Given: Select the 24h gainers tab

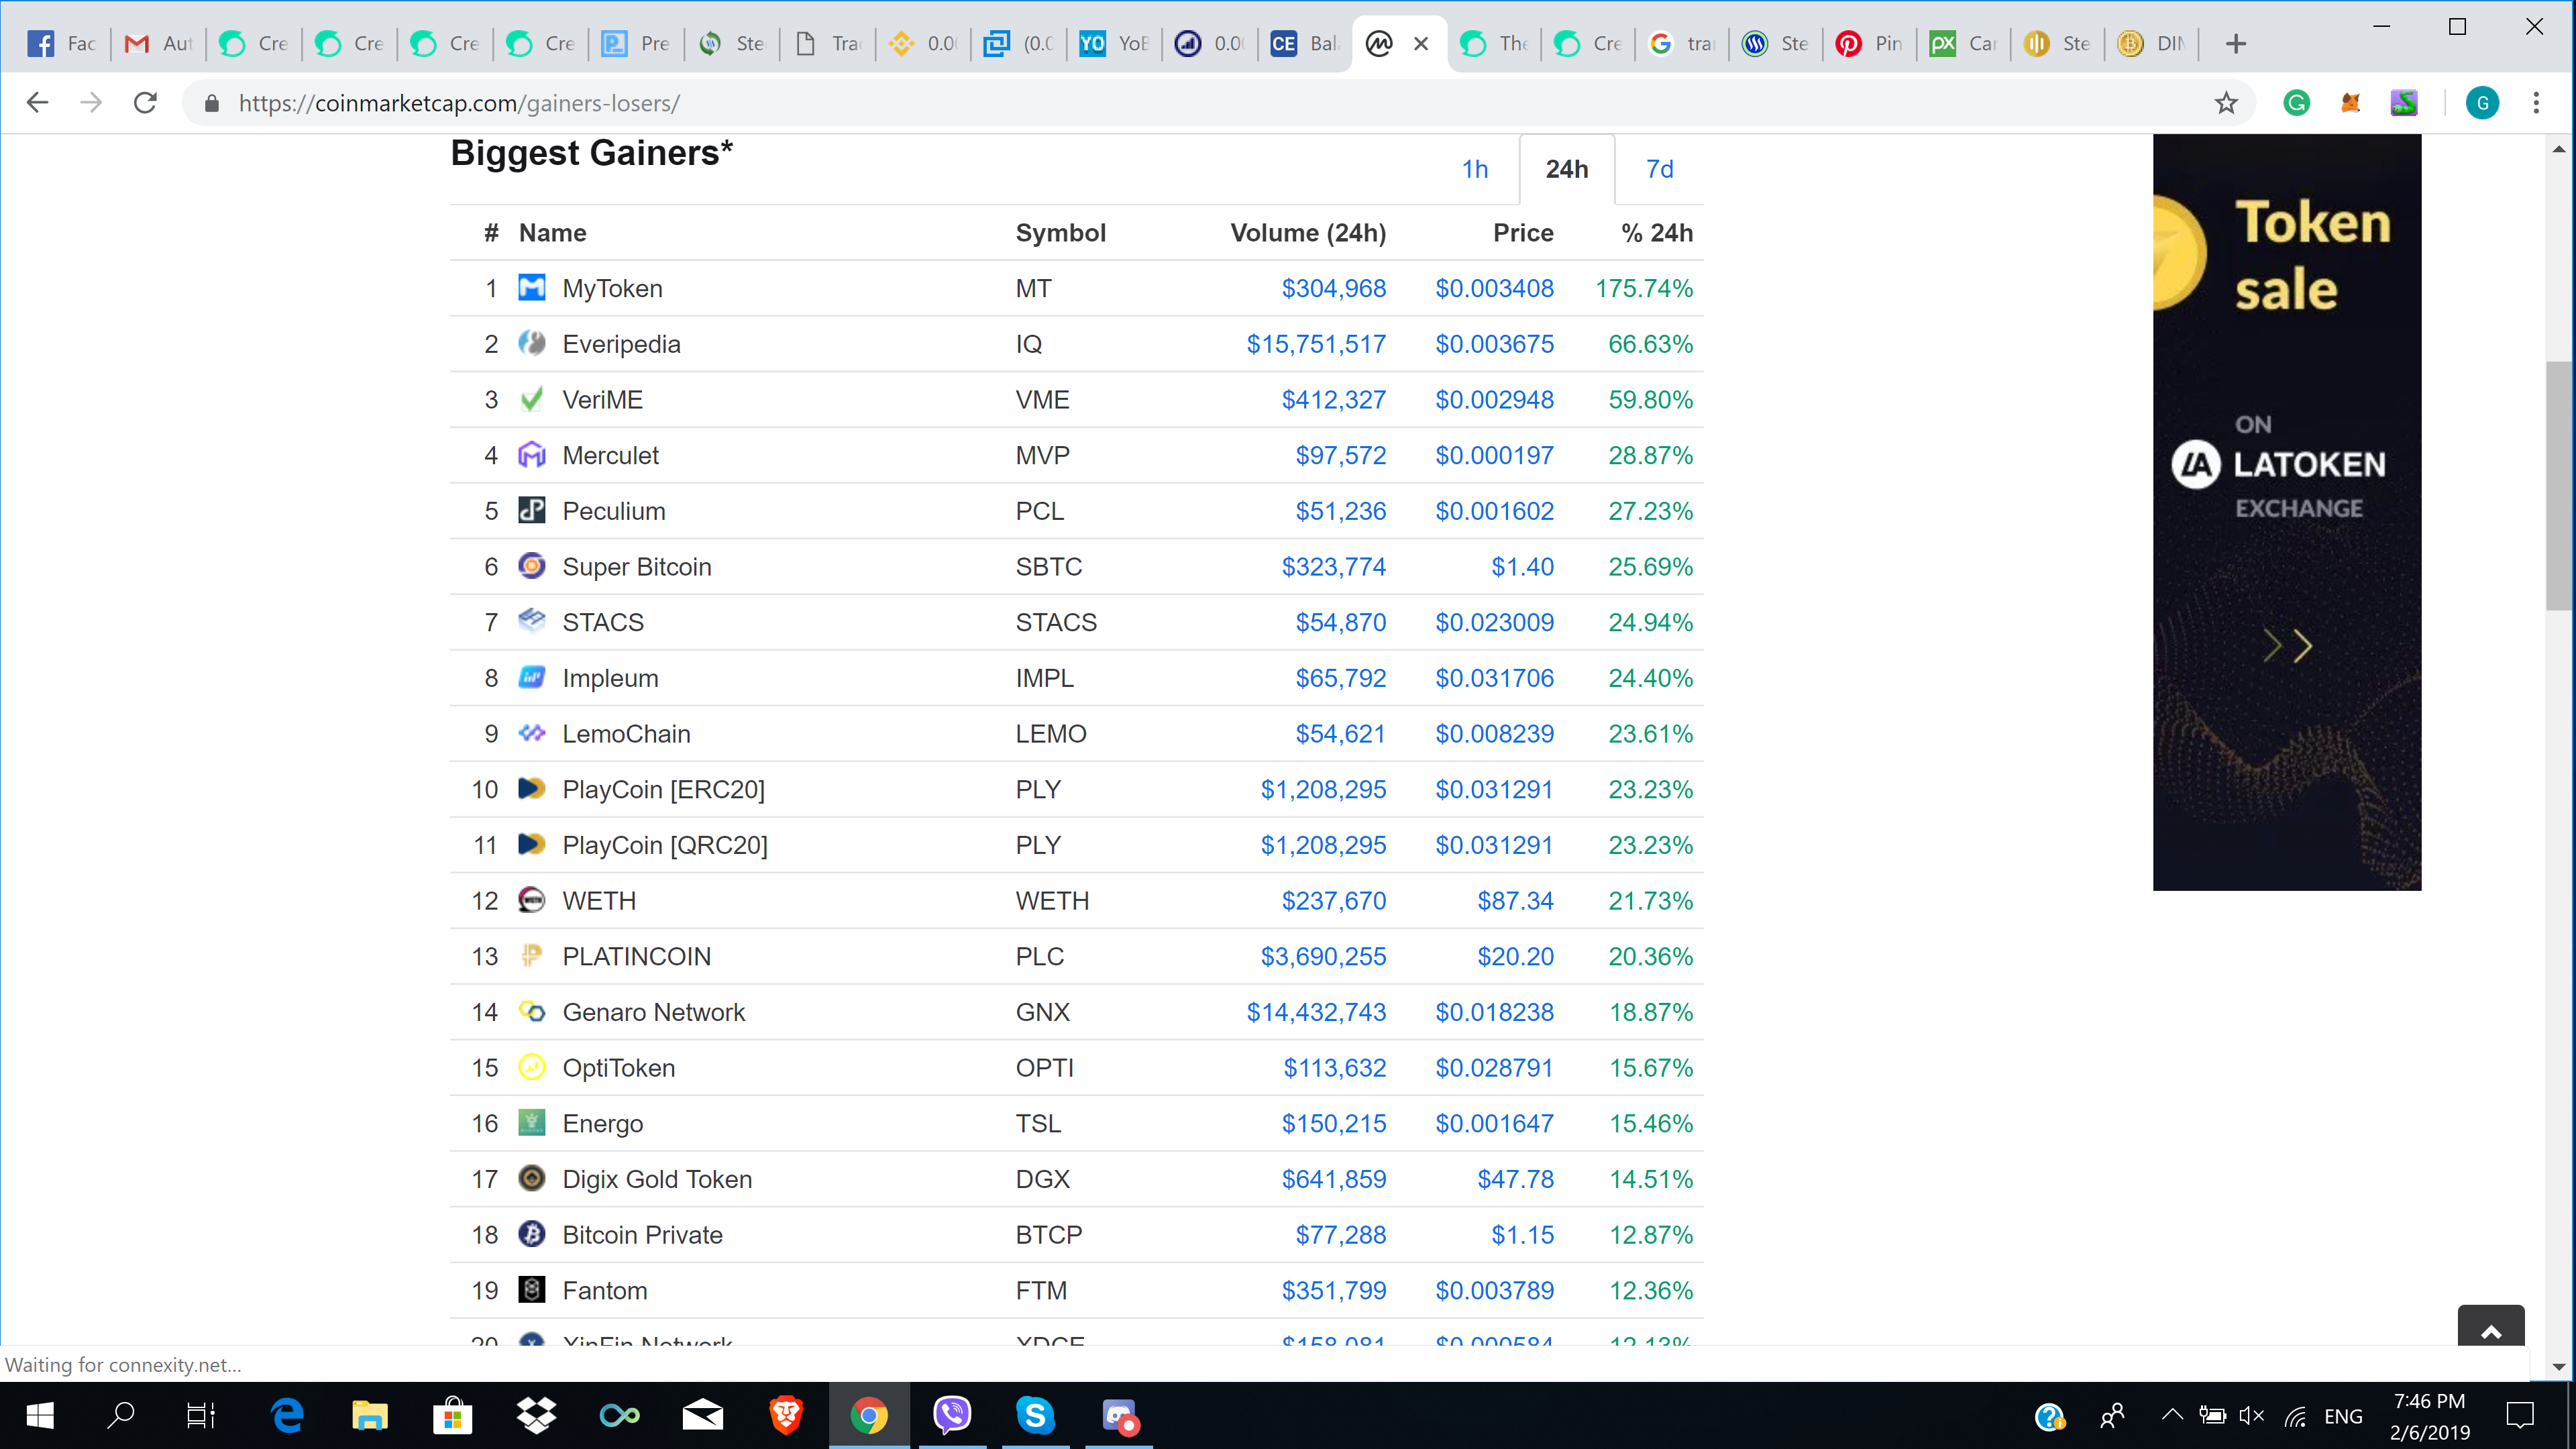Looking at the screenshot, I should pos(1567,169).
